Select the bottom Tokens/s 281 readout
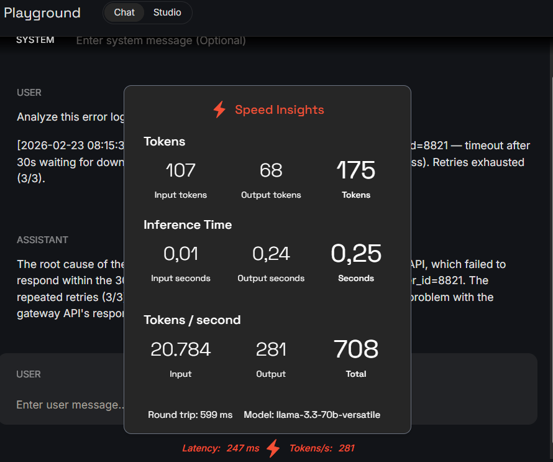The height and width of the screenshot is (462, 553). click(x=322, y=448)
